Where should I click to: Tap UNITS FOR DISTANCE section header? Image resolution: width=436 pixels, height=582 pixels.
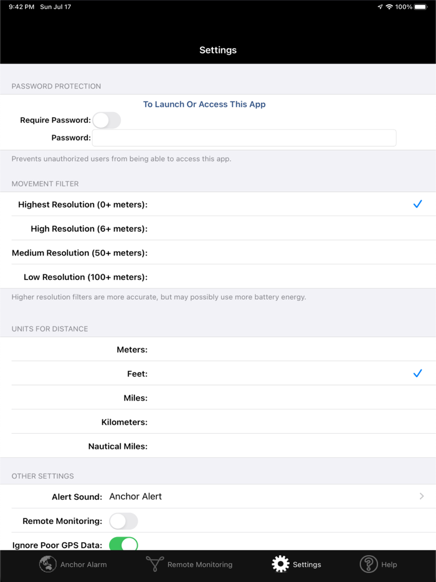click(50, 329)
